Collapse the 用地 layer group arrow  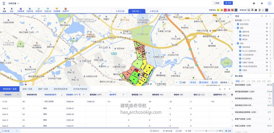coord(236,43)
